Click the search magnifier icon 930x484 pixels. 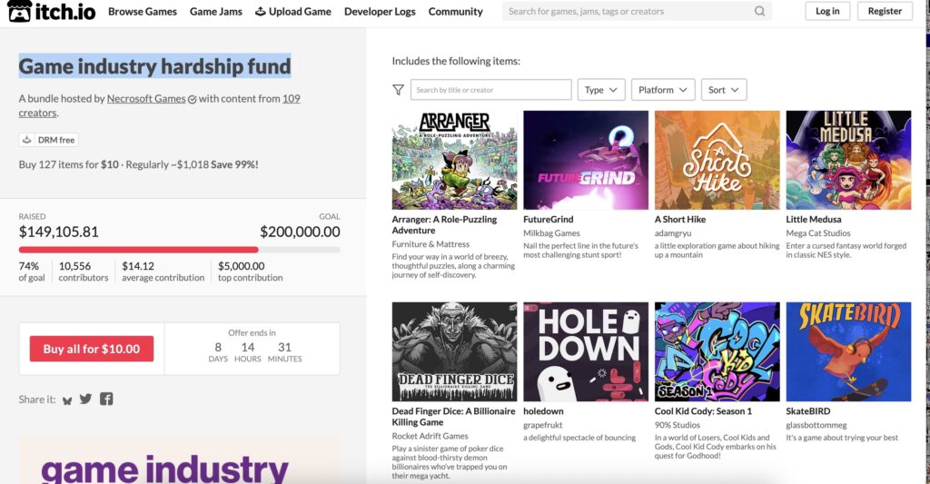coord(759,11)
